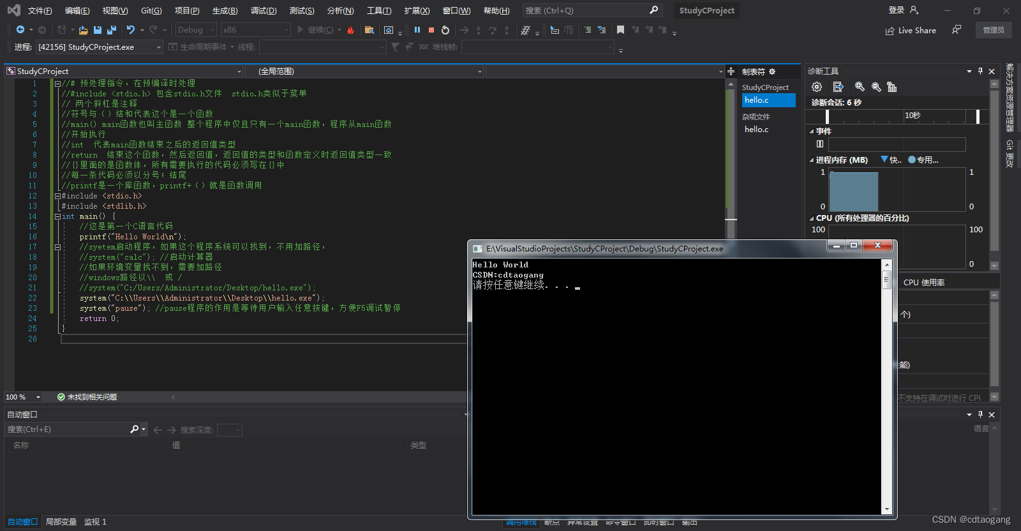Open the 调试(D) menu
Screen dimensions: 1021x531
pyautogui.click(x=264, y=10)
